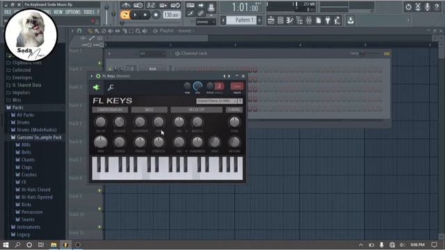
Task: Open the Plugin picker plug icon
Action: pos(327,20)
